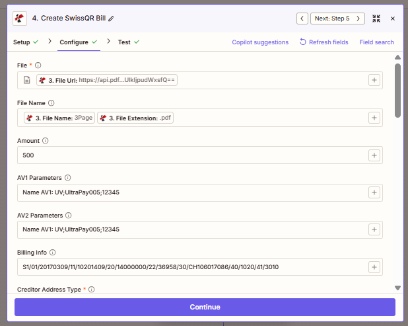Image resolution: width=408 pixels, height=326 pixels.
Task: Click the collapse panel icon
Action: click(376, 19)
